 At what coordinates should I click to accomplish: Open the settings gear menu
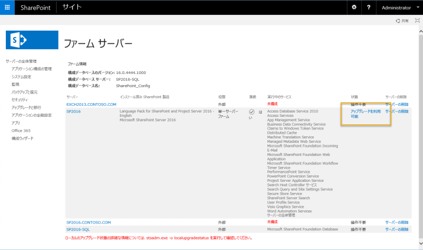354,7
